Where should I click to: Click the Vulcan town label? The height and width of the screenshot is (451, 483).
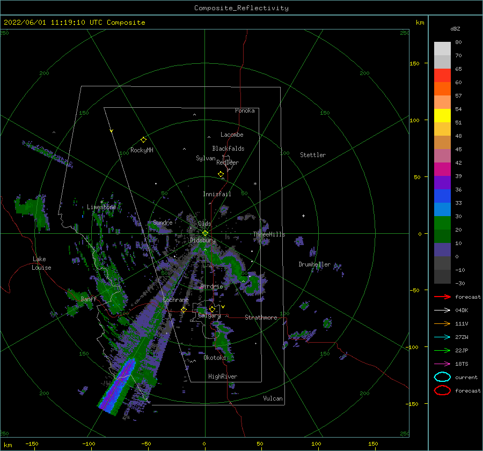click(273, 398)
